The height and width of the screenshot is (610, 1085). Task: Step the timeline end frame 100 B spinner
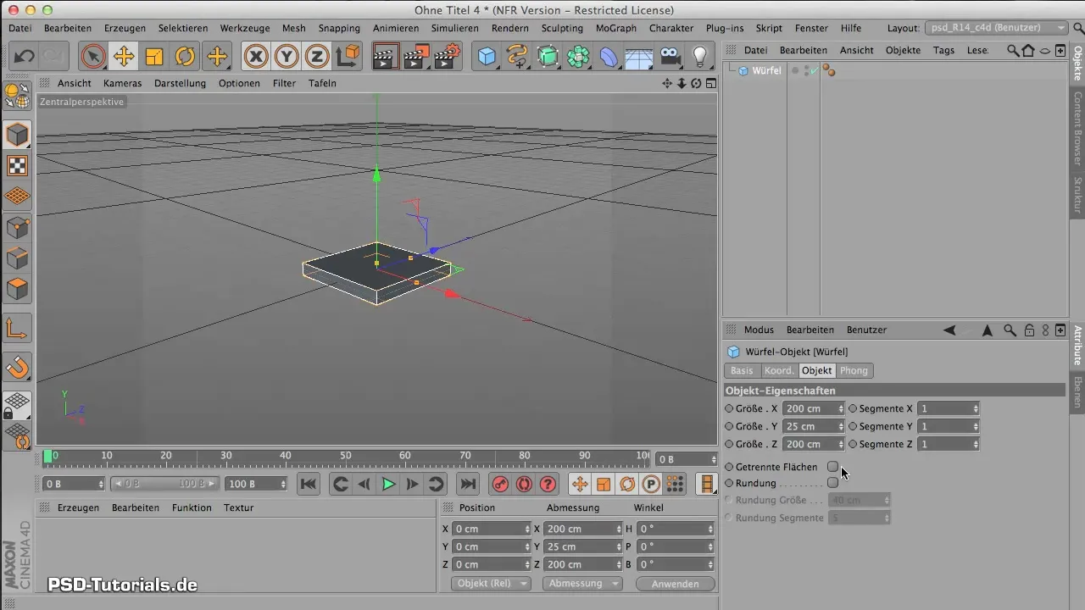[283, 484]
